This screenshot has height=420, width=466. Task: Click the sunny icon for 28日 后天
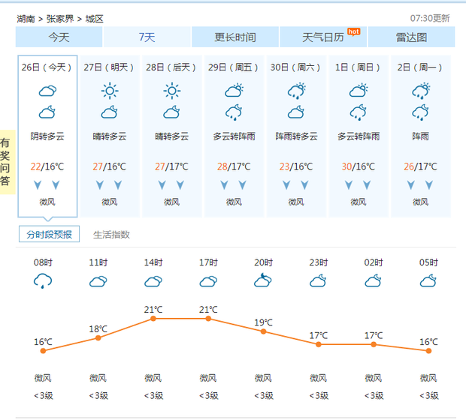[x=171, y=91]
